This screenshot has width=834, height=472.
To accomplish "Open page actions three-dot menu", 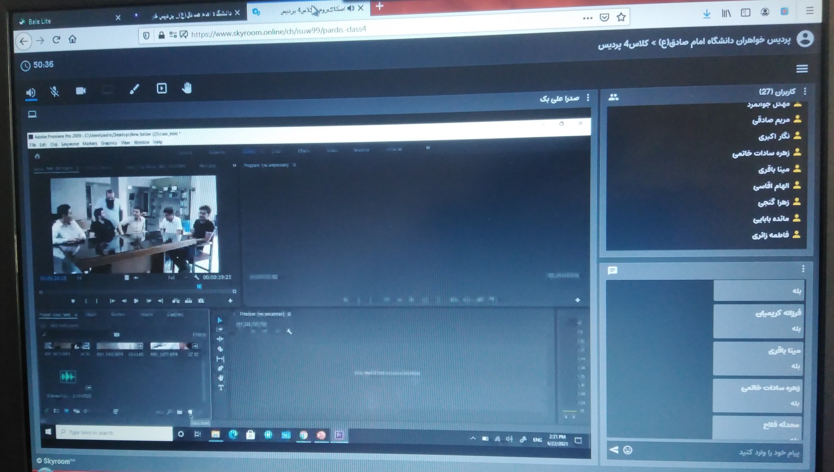I will coord(587,18).
